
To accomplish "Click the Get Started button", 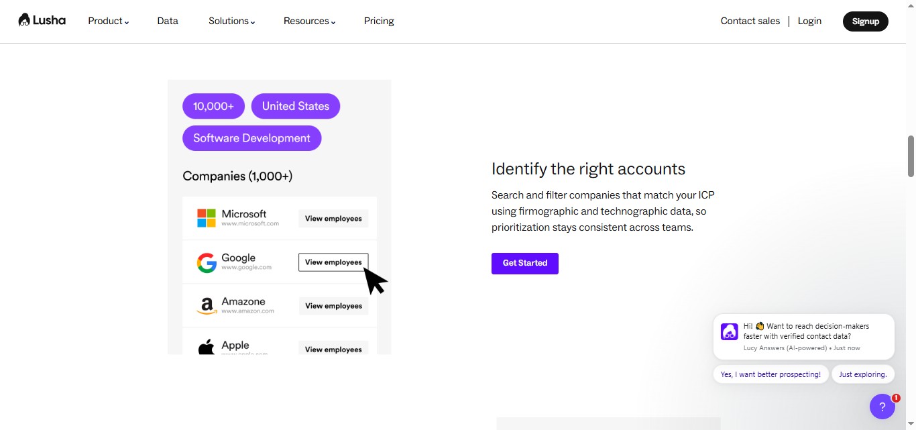I will 524,263.
